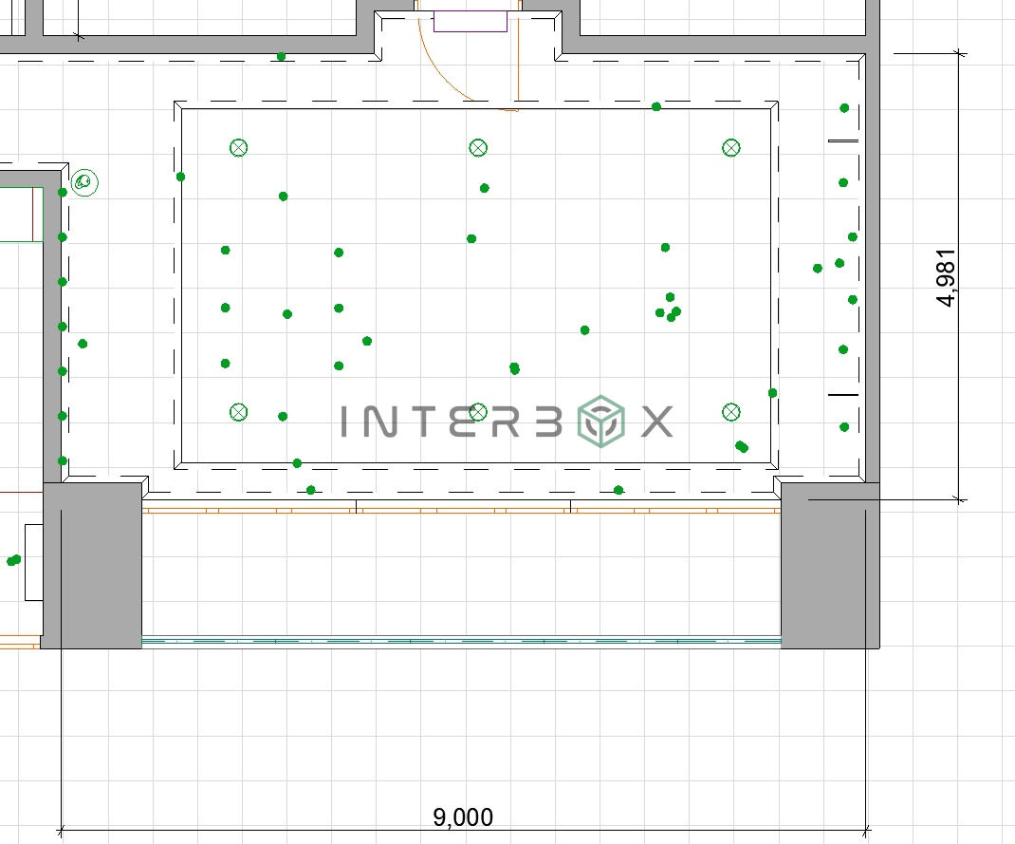Select the purple rectangle in the doorway

tap(470, 21)
